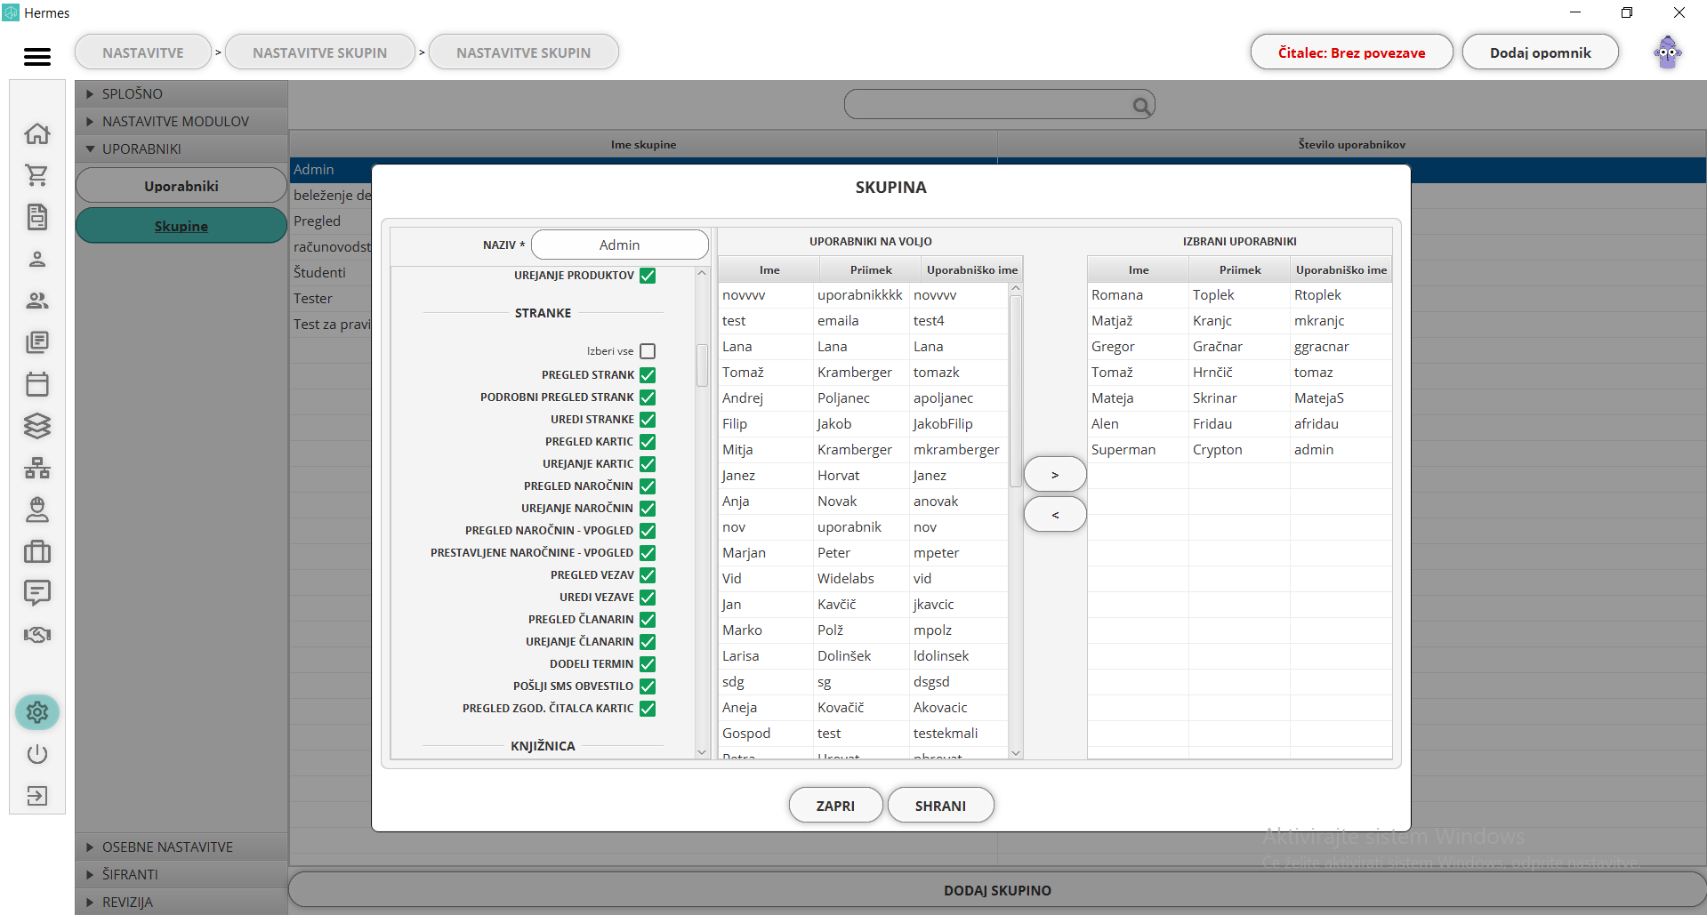Viewport: 1707px width, 915px height.
Task: Click permissions list scroll-down arrow
Action: click(x=702, y=752)
